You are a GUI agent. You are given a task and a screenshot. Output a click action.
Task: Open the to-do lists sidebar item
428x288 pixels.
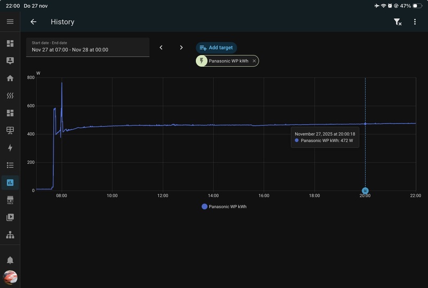[10, 165]
